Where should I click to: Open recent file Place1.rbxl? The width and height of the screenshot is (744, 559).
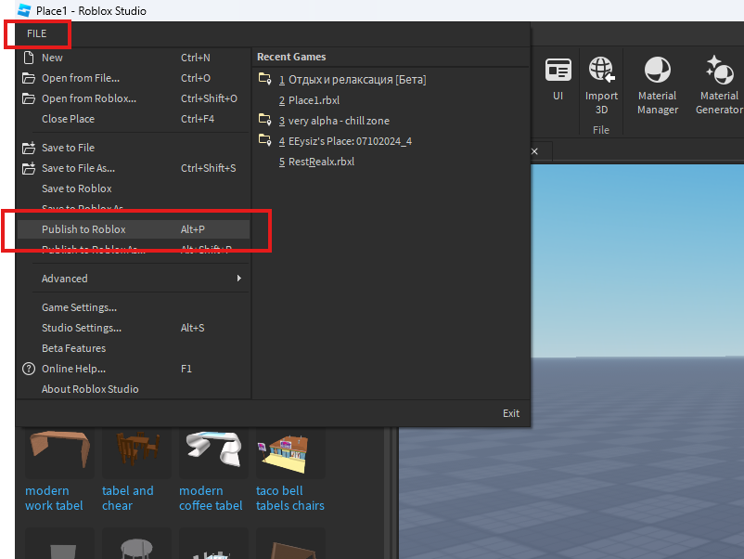[x=309, y=100]
